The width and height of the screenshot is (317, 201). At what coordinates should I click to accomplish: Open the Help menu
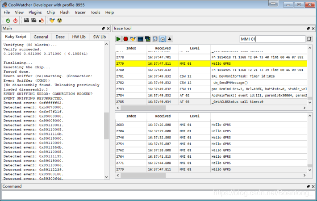click(x=109, y=13)
